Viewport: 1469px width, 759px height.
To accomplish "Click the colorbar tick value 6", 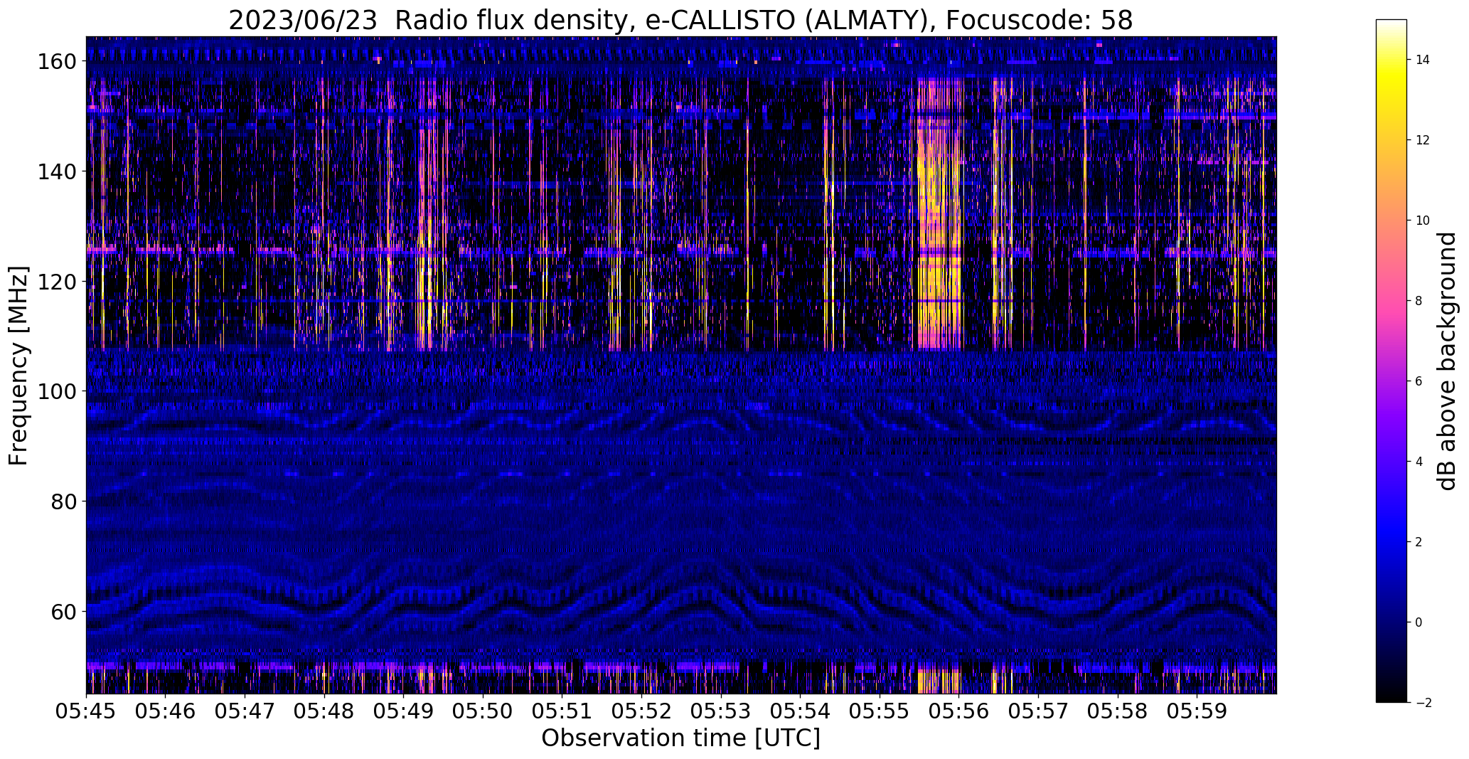I will coord(1419,381).
